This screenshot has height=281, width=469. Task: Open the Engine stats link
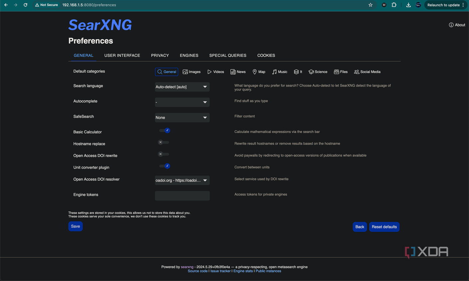coord(243,271)
